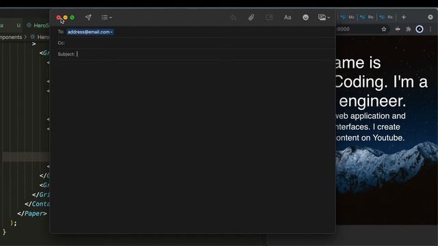Click the 'ontent on Youtube.' text
The height and width of the screenshot is (246, 438).
[x=370, y=138]
